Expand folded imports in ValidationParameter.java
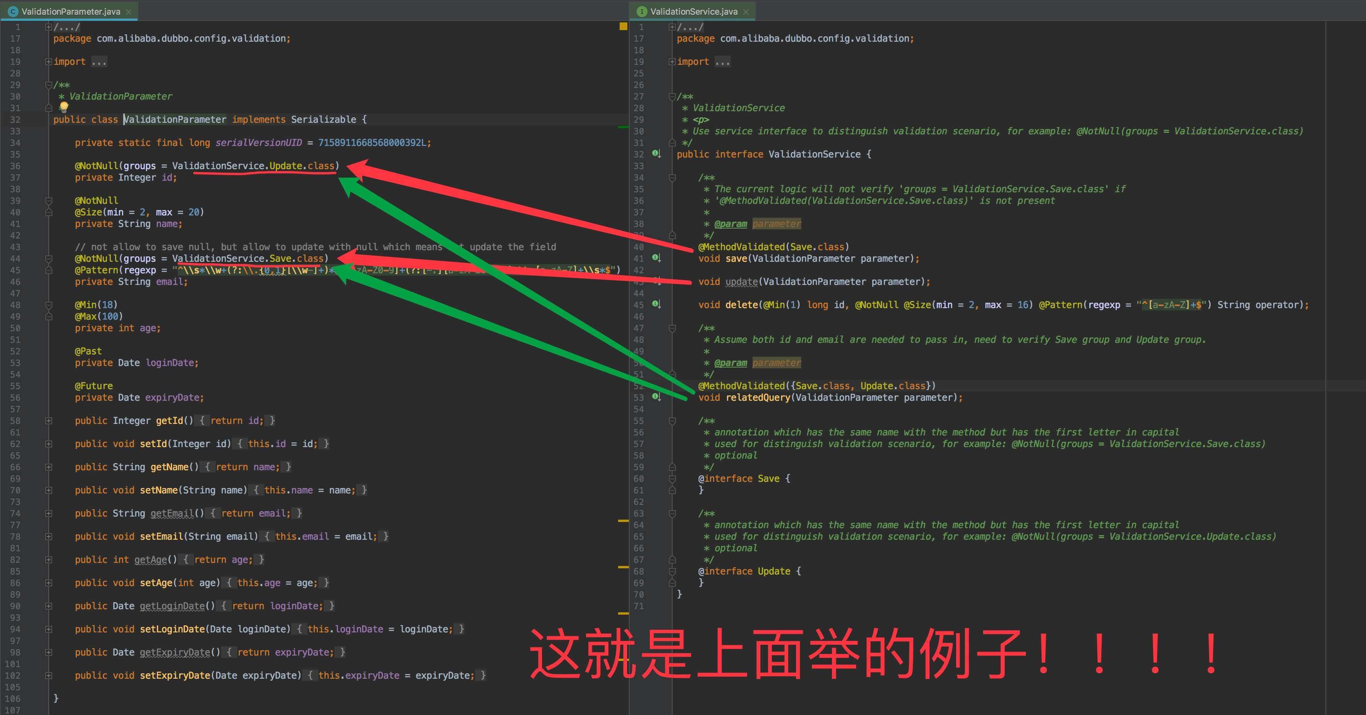 point(49,61)
